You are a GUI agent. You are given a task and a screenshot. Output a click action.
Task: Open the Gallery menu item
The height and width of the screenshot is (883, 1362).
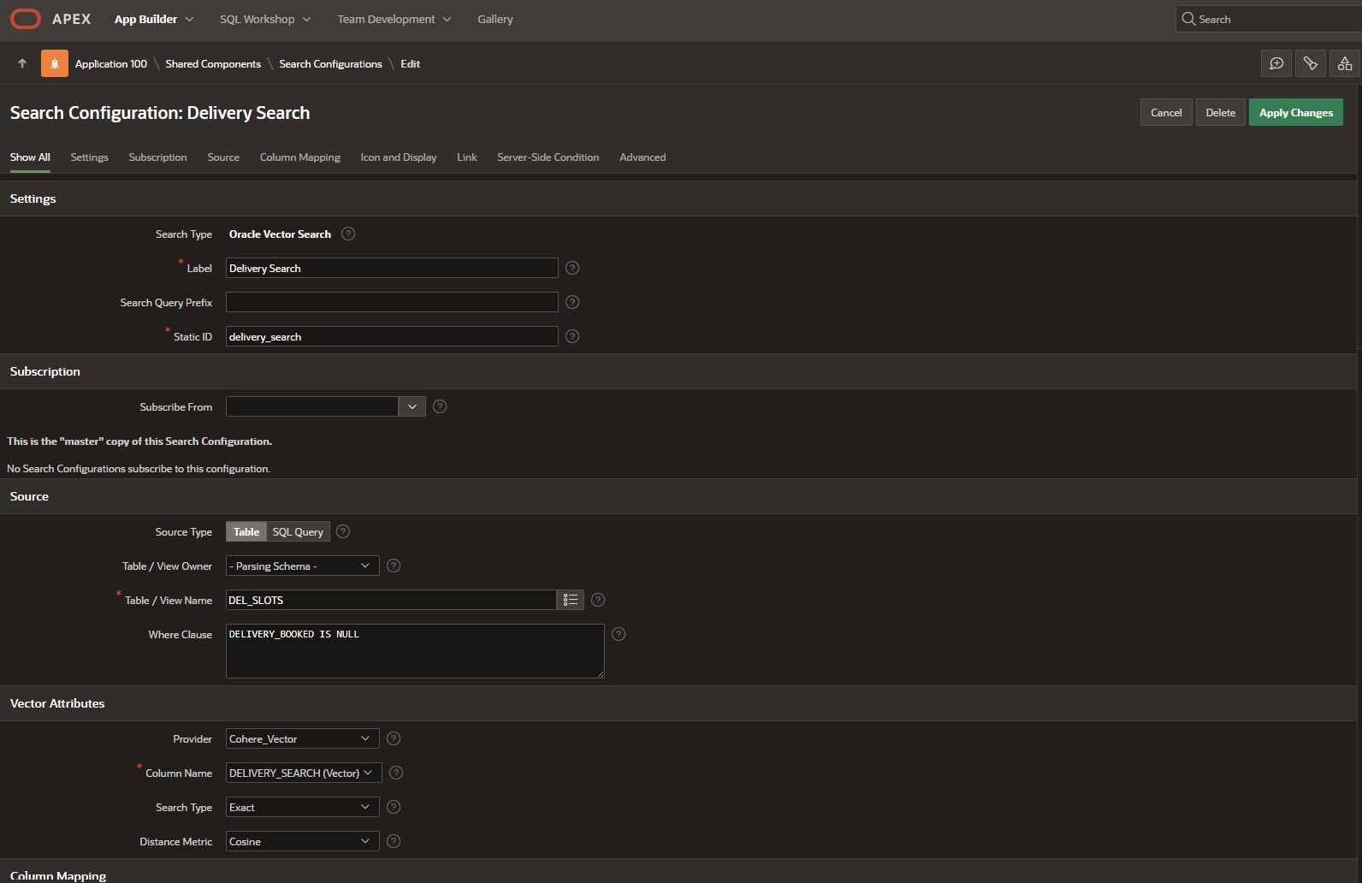click(x=495, y=19)
